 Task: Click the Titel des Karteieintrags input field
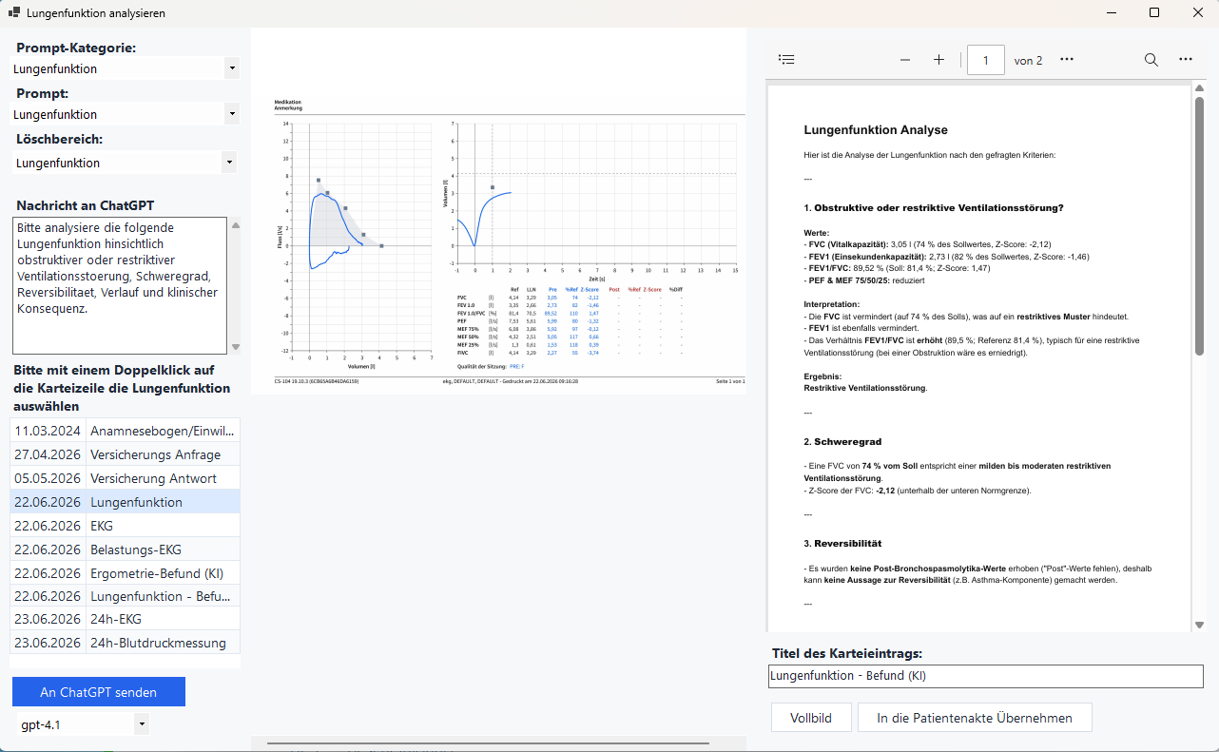pos(986,676)
